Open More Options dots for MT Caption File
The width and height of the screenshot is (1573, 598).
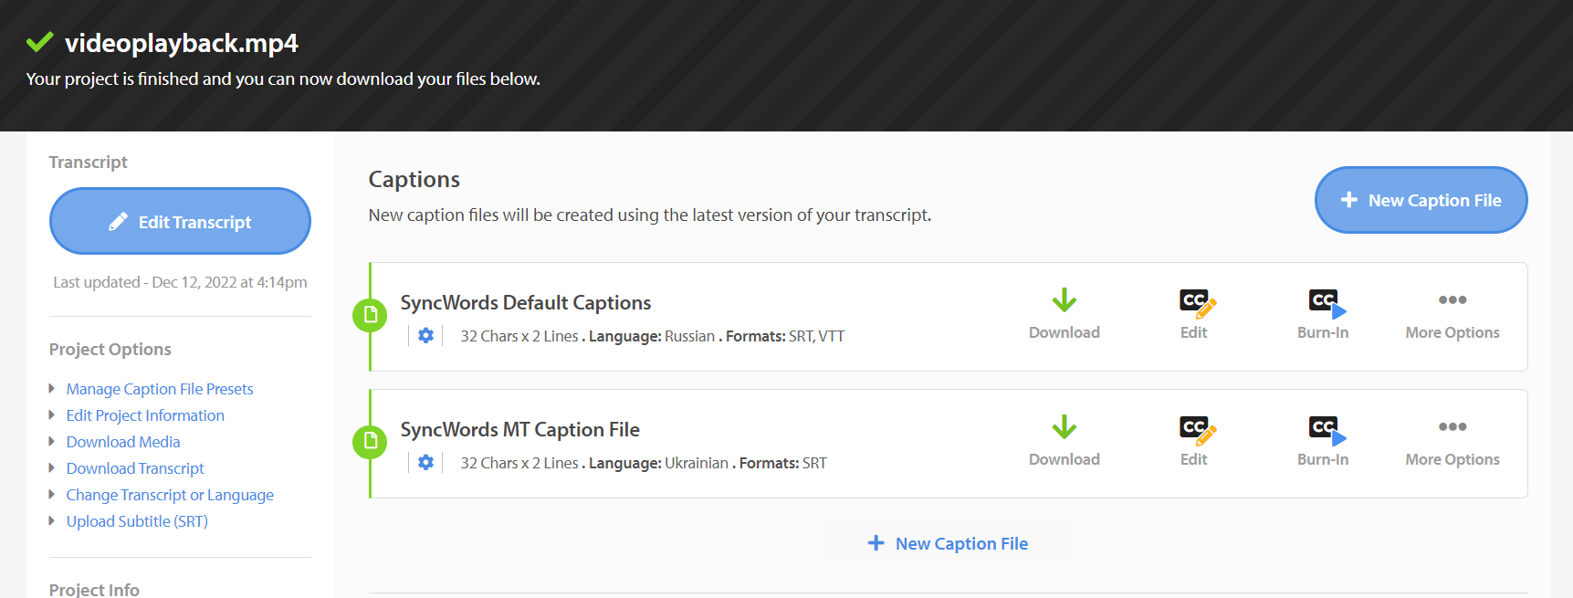[1452, 426]
